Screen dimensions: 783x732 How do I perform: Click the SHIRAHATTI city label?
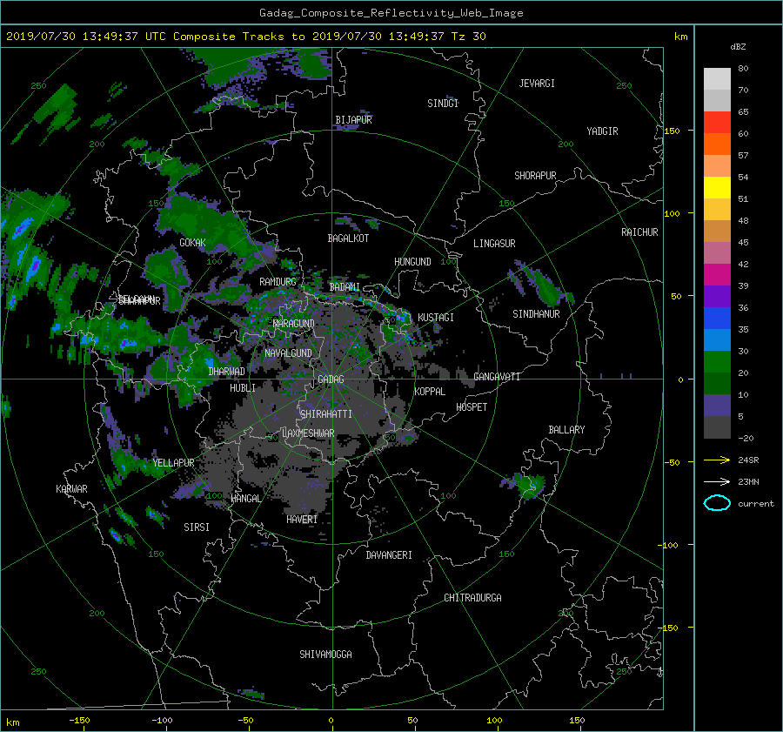pyautogui.click(x=326, y=414)
